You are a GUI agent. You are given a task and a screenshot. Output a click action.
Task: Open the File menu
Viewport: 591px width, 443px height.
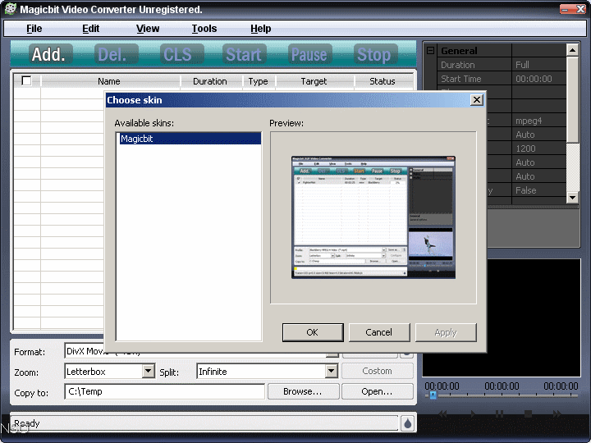[34, 29]
